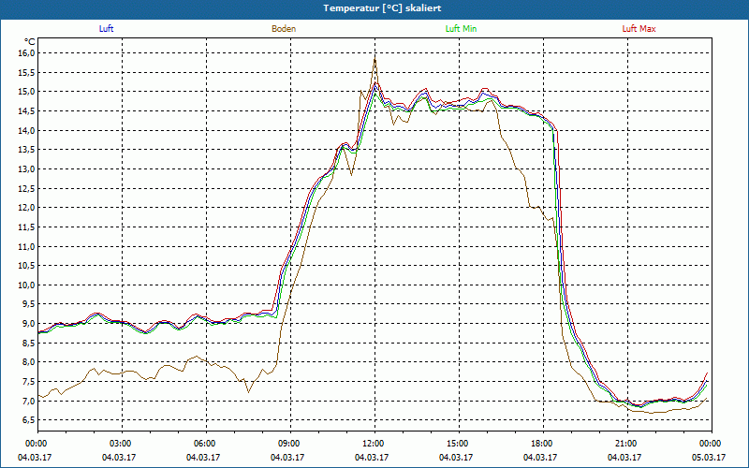The height and width of the screenshot is (468, 749).
Task: Select the 'Luft Min' legend entry
Action: 461,29
